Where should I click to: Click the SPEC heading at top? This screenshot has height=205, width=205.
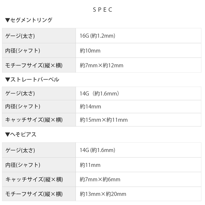(x=102, y=10)
